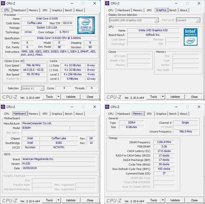Switch to the SPD tab in the CPU window

tap(45, 10)
